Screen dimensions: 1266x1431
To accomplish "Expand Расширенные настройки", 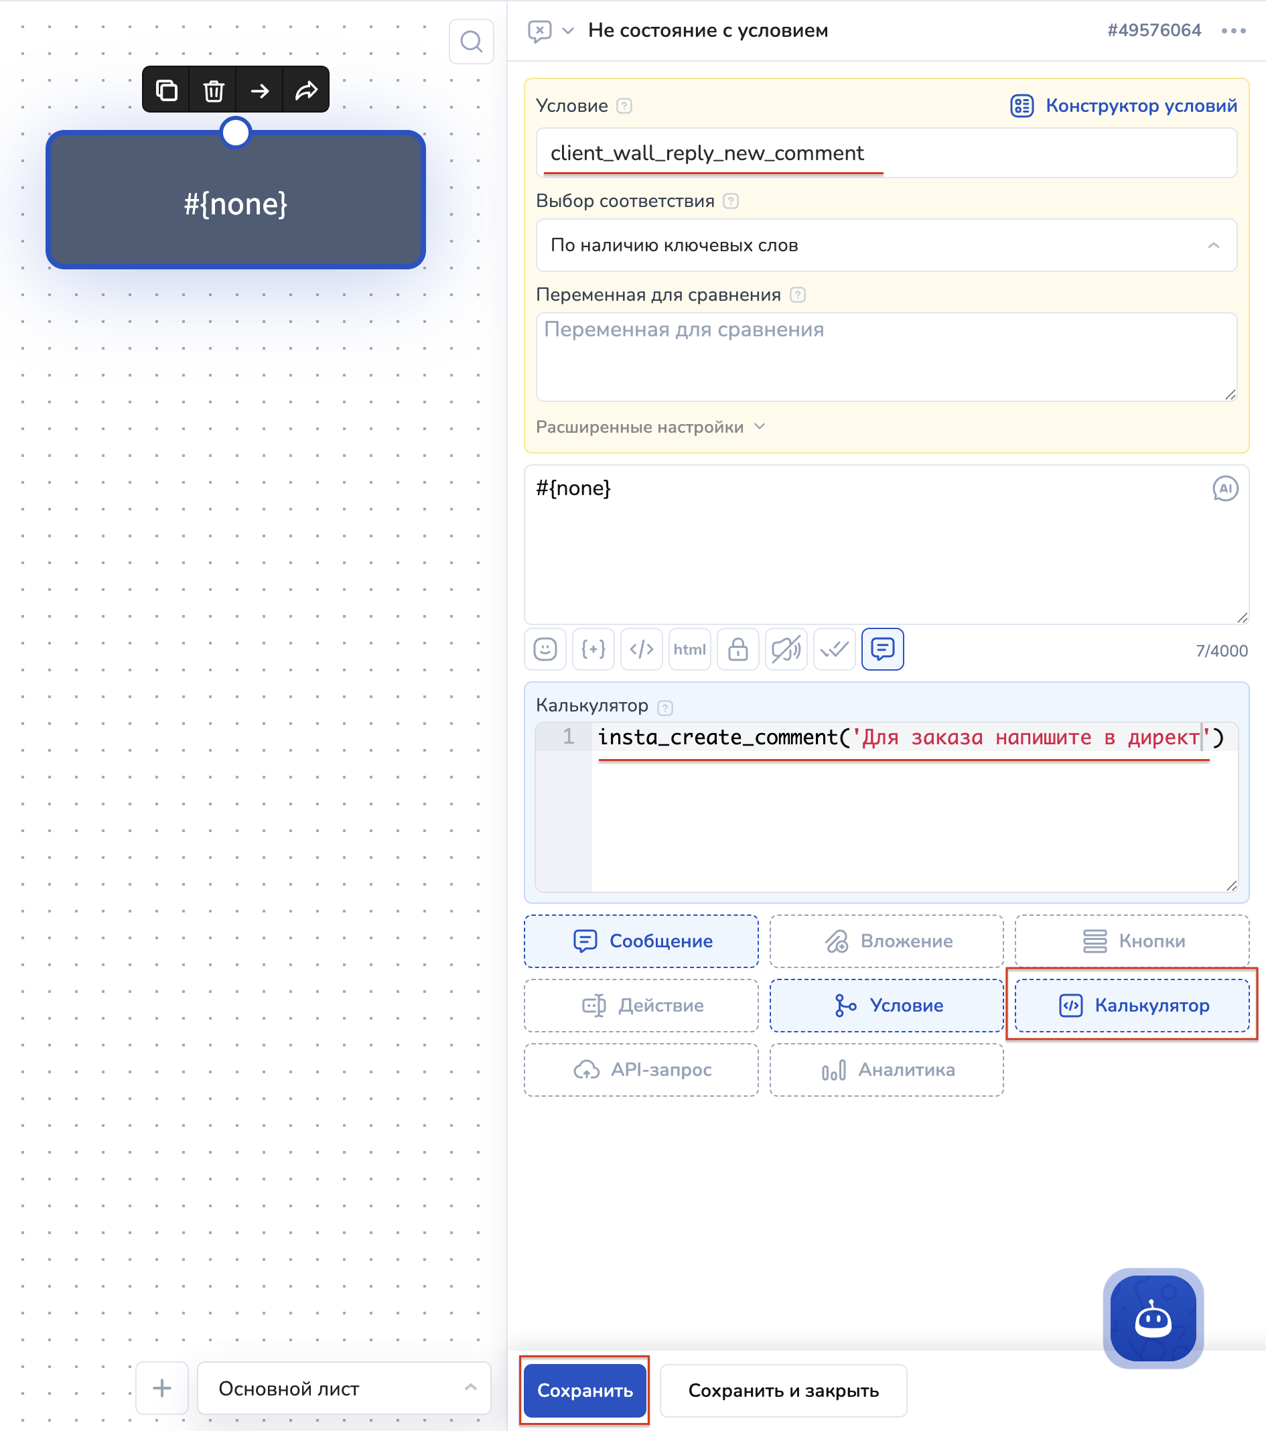I will [x=650, y=427].
